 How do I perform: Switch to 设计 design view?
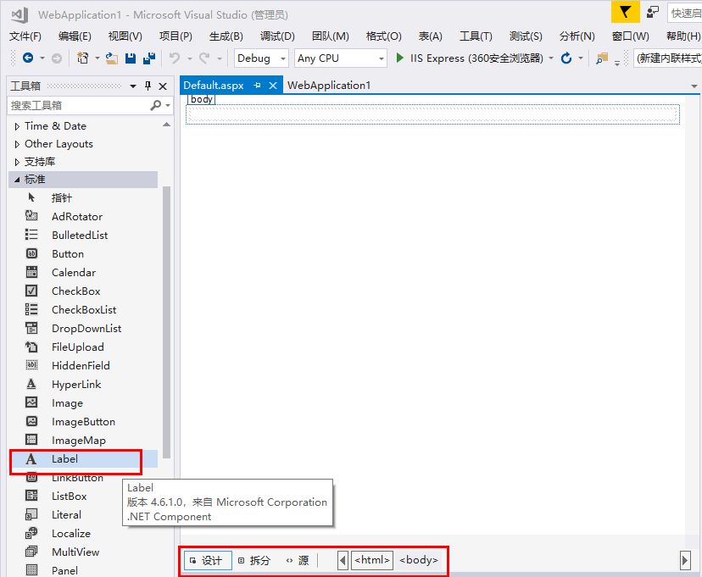click(207, 560)
